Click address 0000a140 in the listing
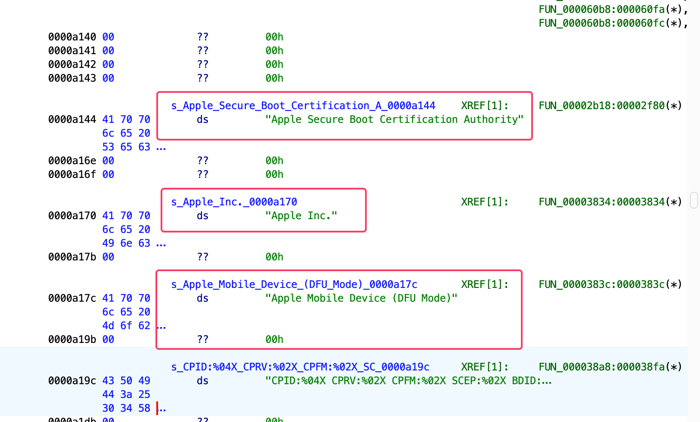The image size is (700, 422). (x=72, y=37)
